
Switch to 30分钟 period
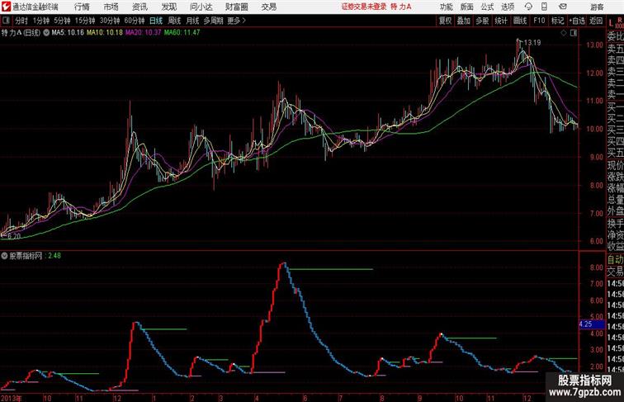110,21
